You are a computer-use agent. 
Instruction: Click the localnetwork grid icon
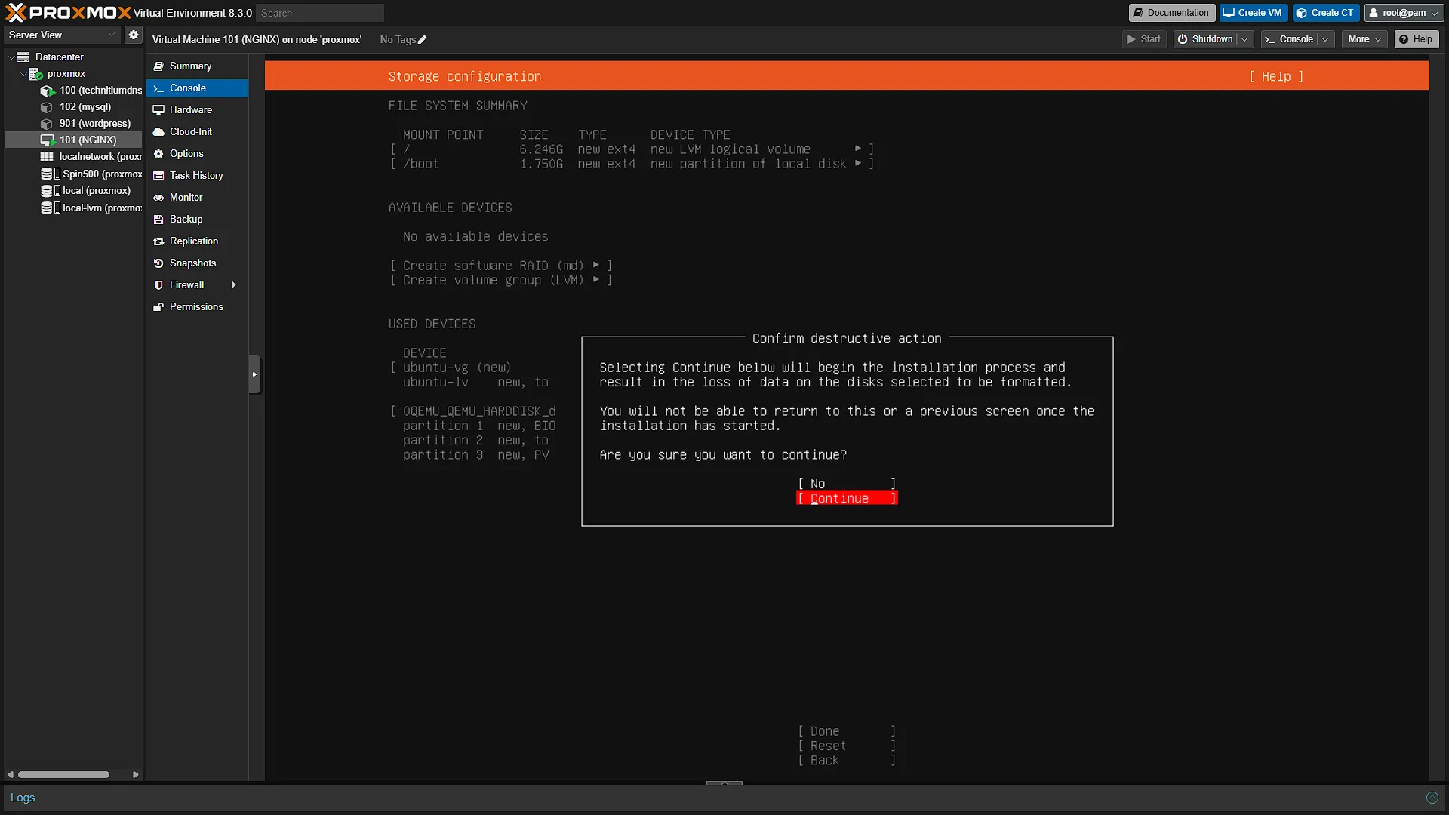pos(47,157)
